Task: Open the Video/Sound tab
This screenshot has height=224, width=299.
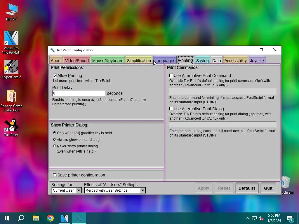Action: pos(77,60)
